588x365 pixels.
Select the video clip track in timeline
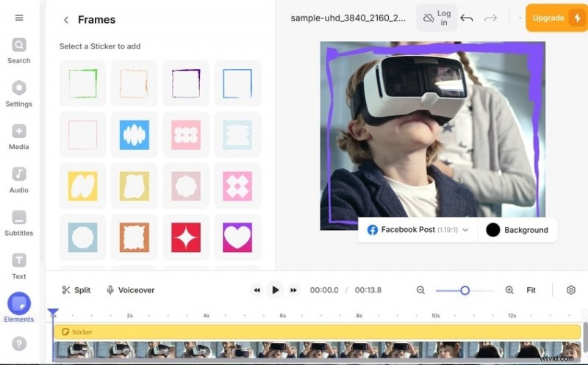pyautogui.click(x=318, y=351)
